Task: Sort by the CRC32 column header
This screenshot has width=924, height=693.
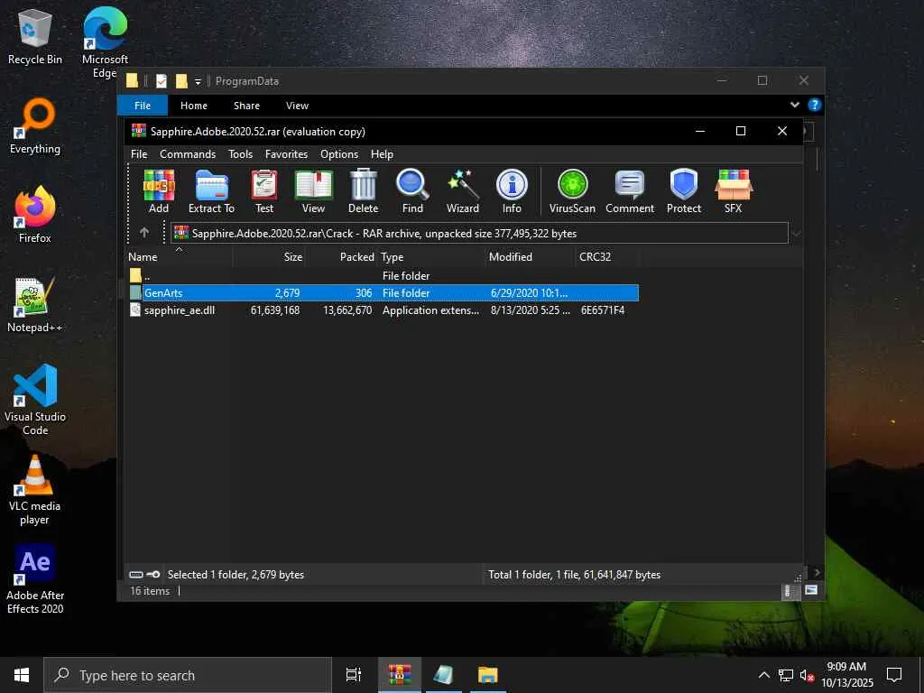Action: coord(607,257)
